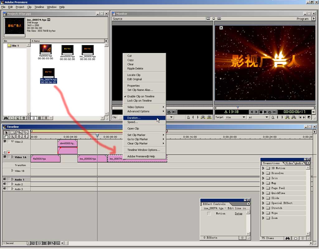Toggle eye visibility for Video 2 track
The height and width of the screenshot is (249, 319).
(x=5, y=141)
